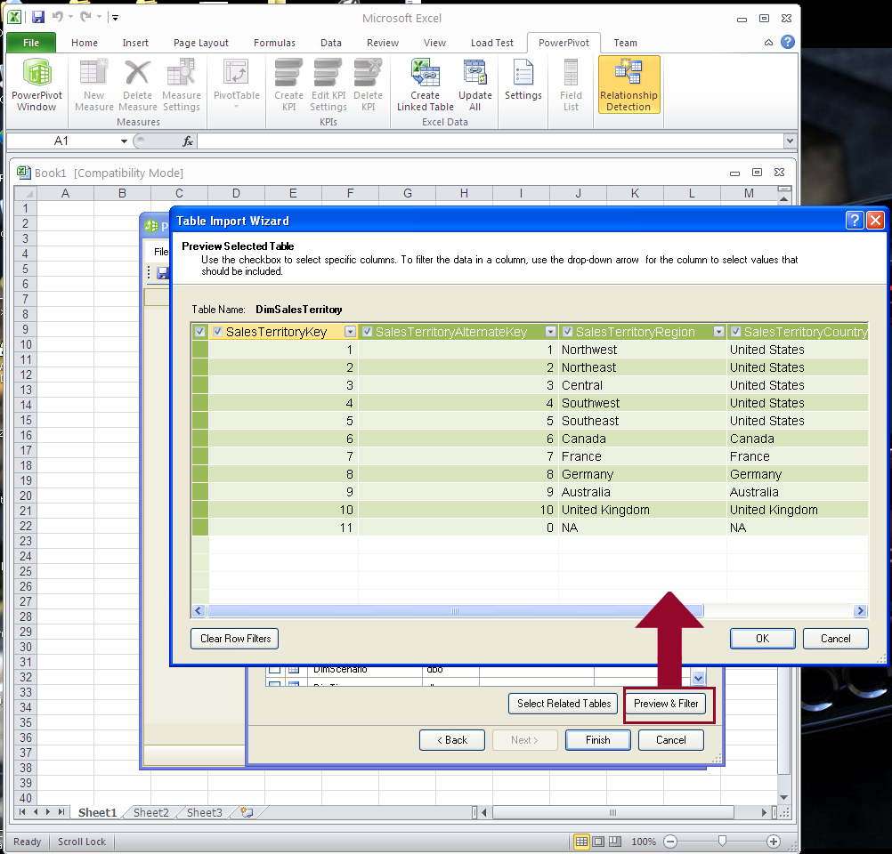892x854 pixels.
Task: Click the Clear Row Filters button
Action: [235, 639]
